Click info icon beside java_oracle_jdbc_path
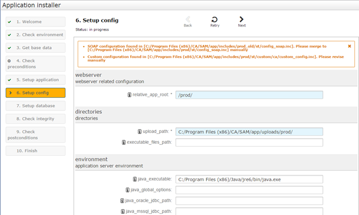 pyautogui.click(x=122, y=201)
